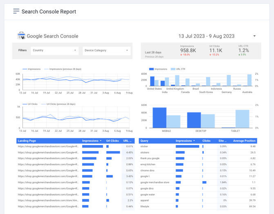The height and width of the screenshot is (214, 274).
Task: Toggle Url Clicks series in clicks chart legend
Action: (x=30, y=104)
